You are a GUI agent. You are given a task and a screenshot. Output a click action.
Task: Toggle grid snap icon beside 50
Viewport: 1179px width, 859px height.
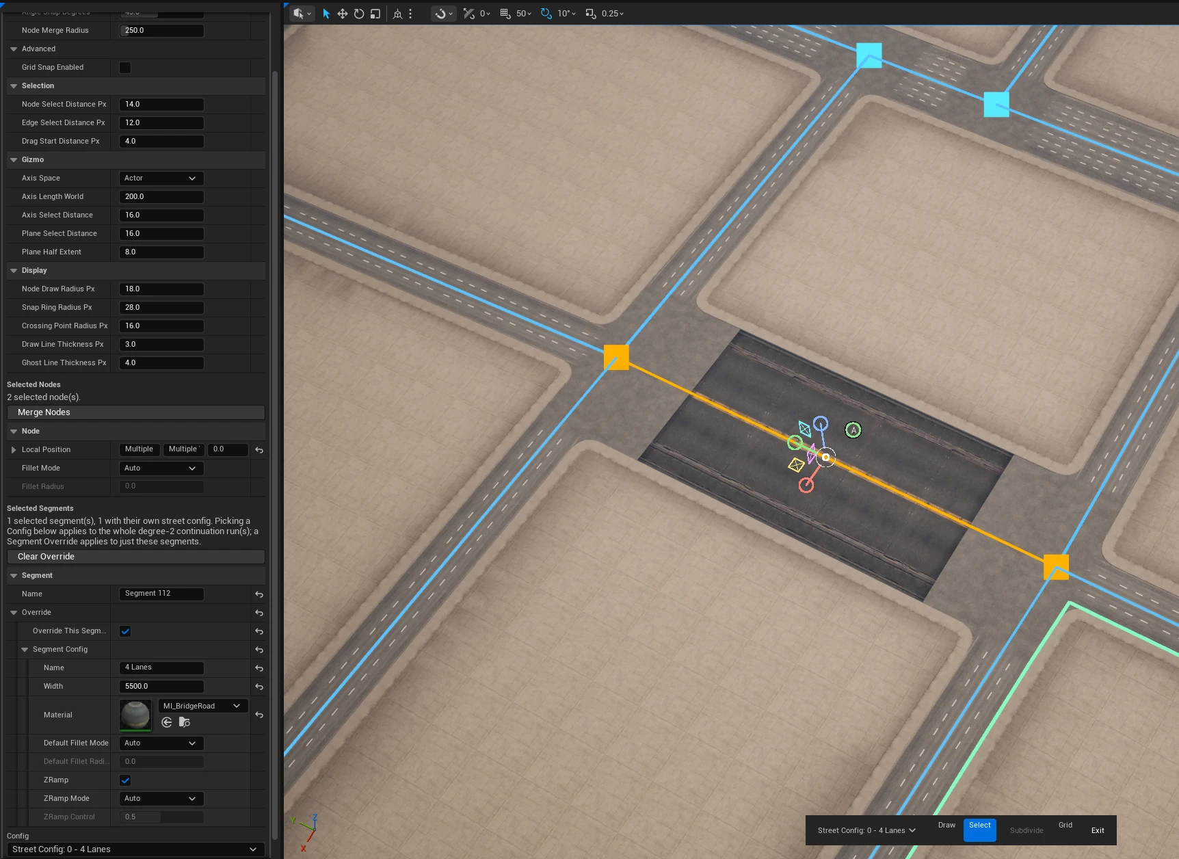[x=505, y=14]
